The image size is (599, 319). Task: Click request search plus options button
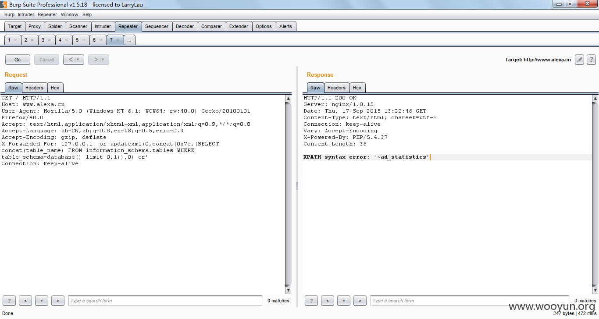[x=42, y=301]
